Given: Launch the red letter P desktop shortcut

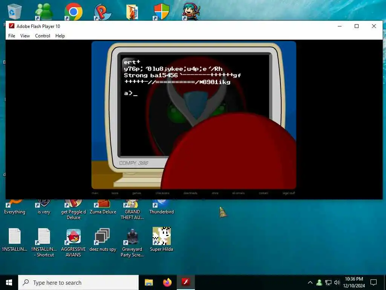Looking at the screenshot, I should [103, 12].
